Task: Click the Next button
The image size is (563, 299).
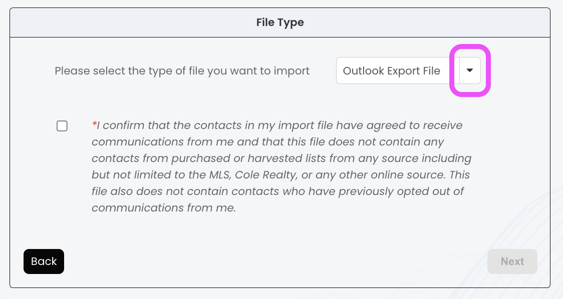Action: (512, 261)
